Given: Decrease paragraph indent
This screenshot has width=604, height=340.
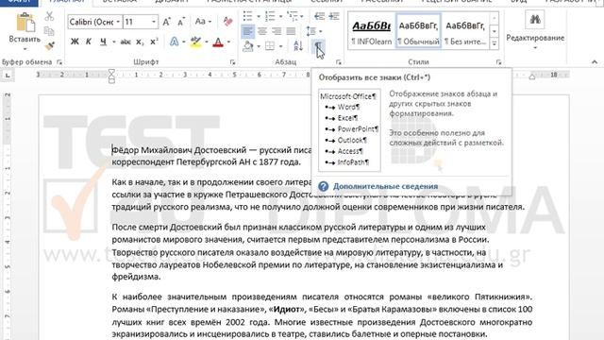Looking at the screenshot, I should [x=319, y=16].
